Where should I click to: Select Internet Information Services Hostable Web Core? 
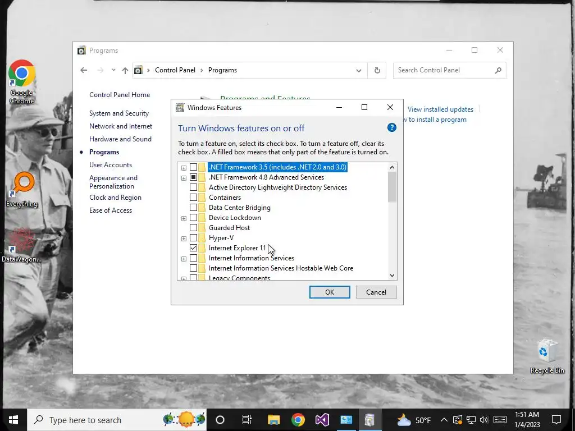point(281,268)
